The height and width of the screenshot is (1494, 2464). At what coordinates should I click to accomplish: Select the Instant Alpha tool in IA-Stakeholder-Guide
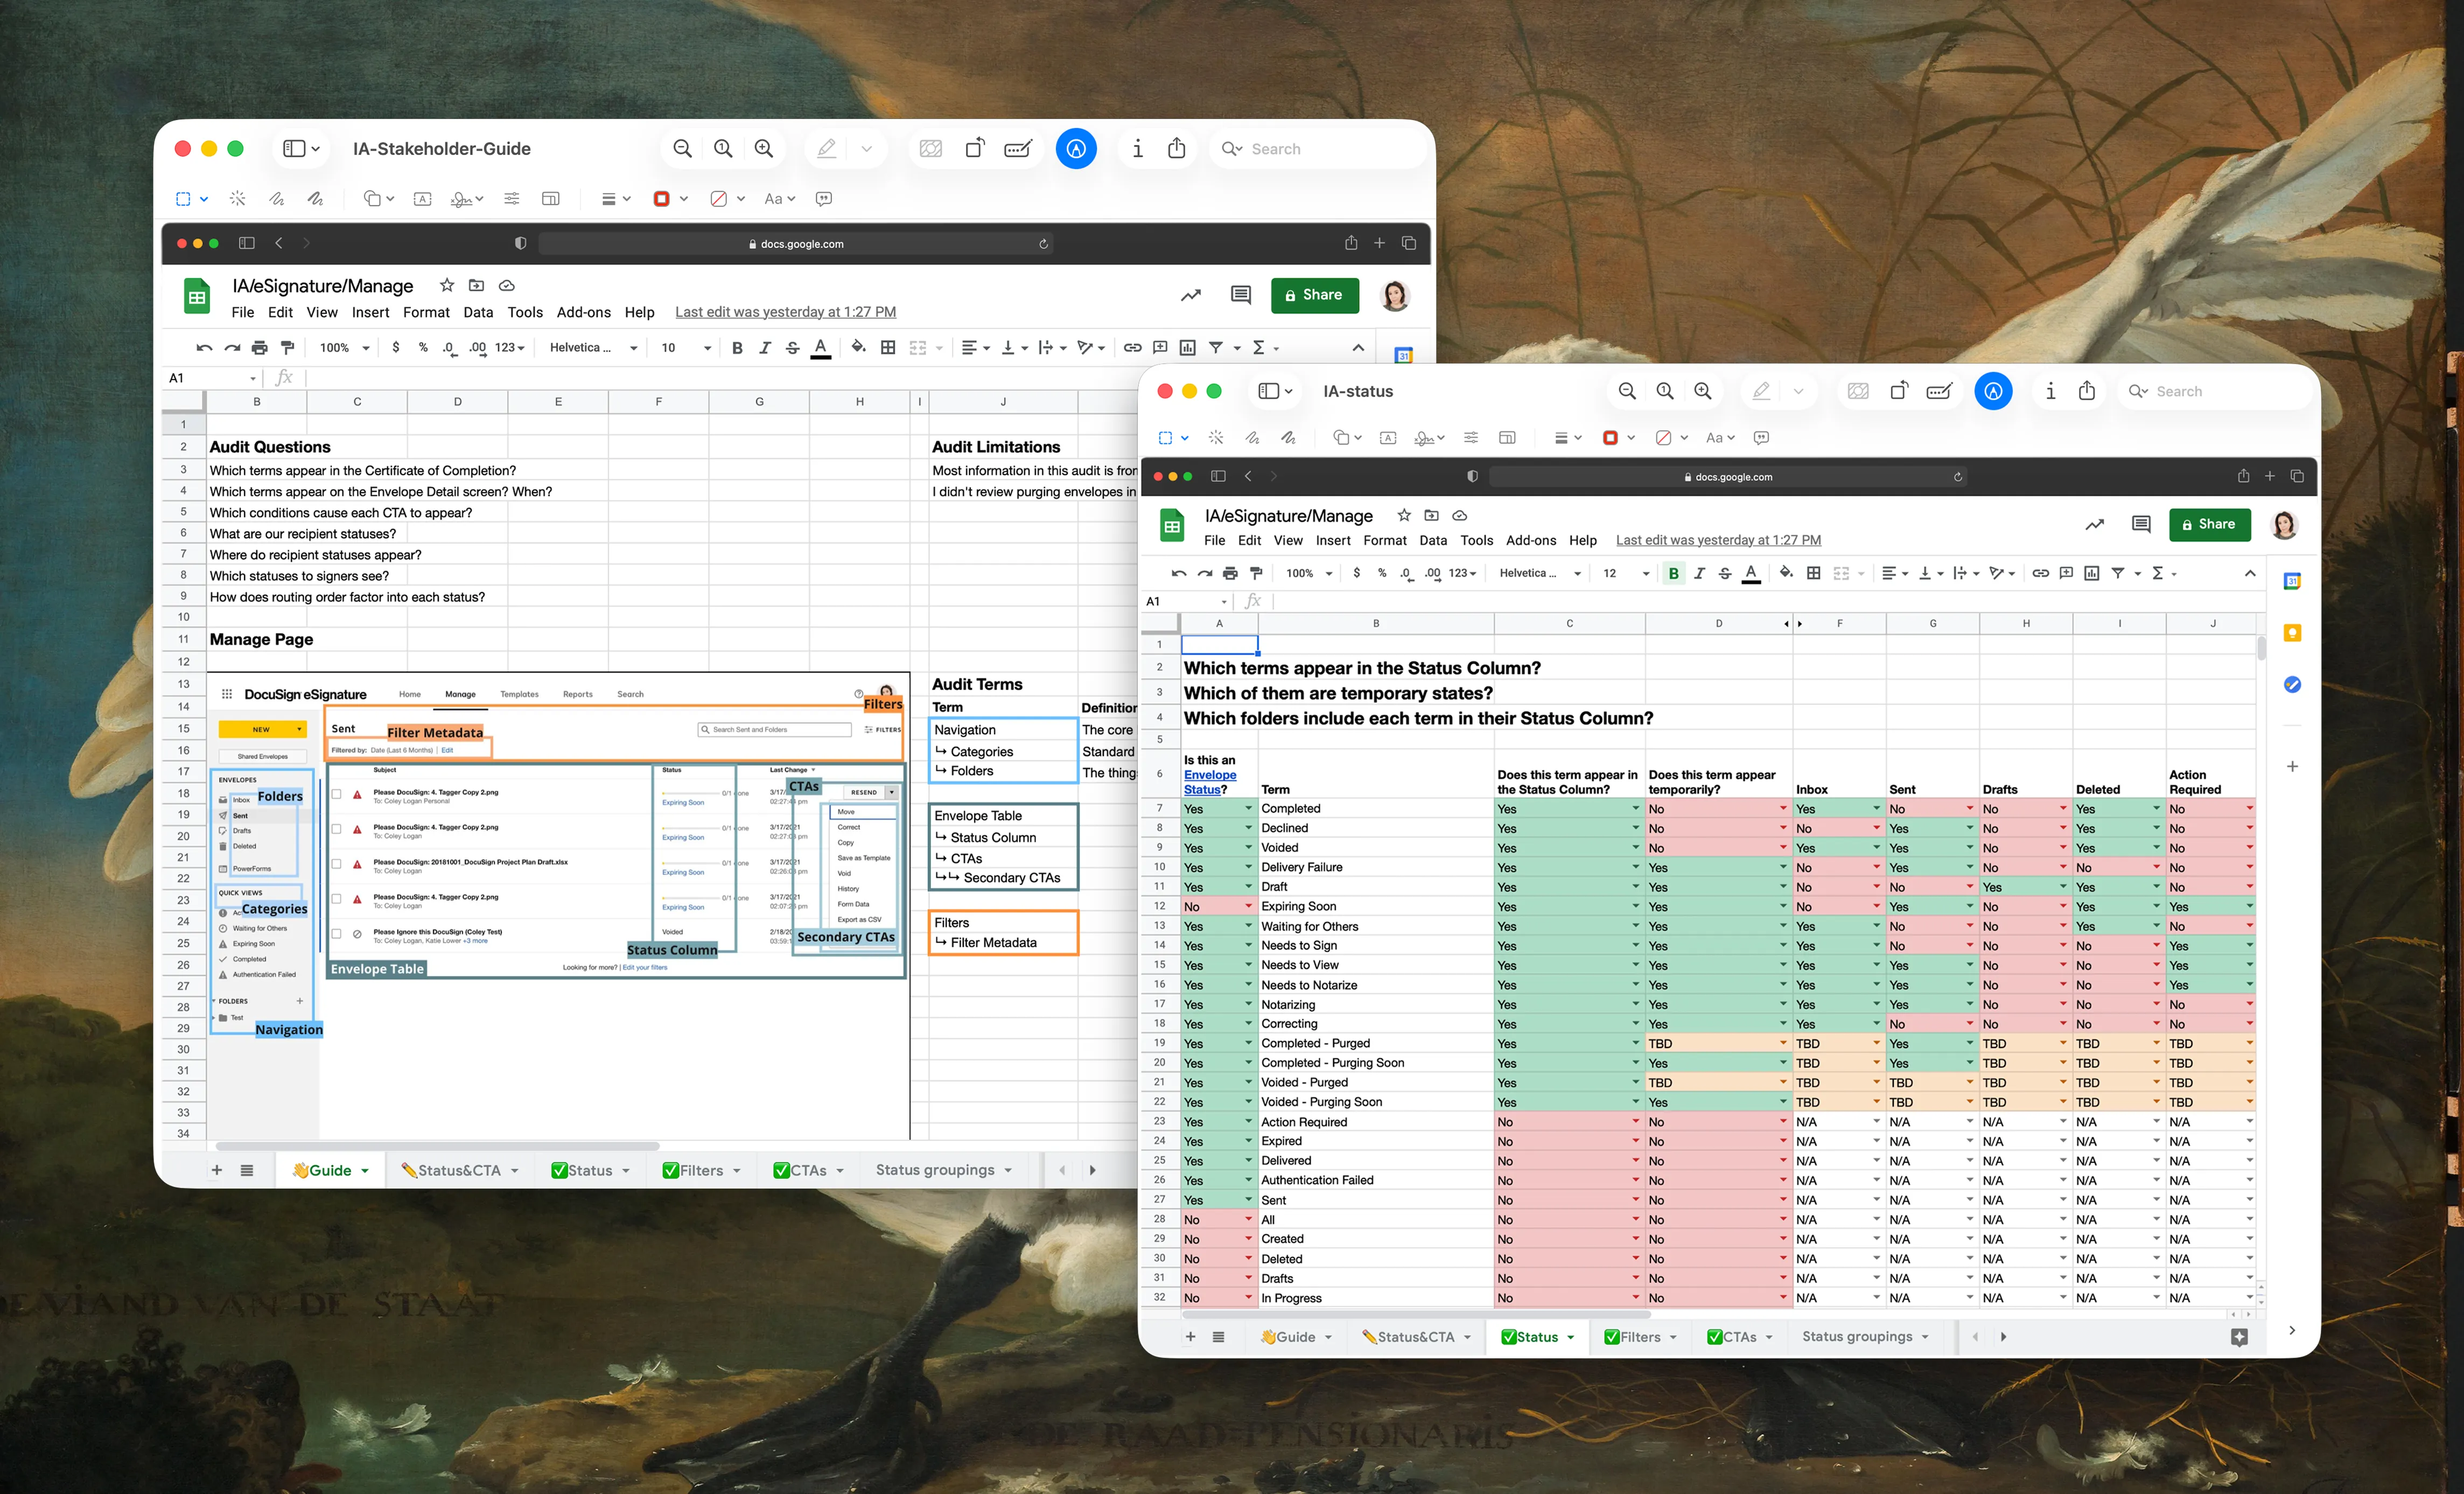(x=237, y=199)
